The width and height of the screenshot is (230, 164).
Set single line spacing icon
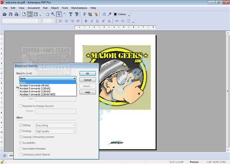click(117, 21)
